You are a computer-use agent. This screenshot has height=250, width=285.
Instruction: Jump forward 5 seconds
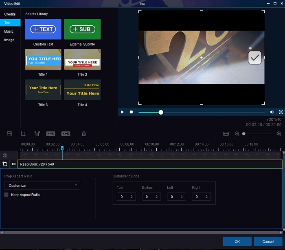[66, 134]
